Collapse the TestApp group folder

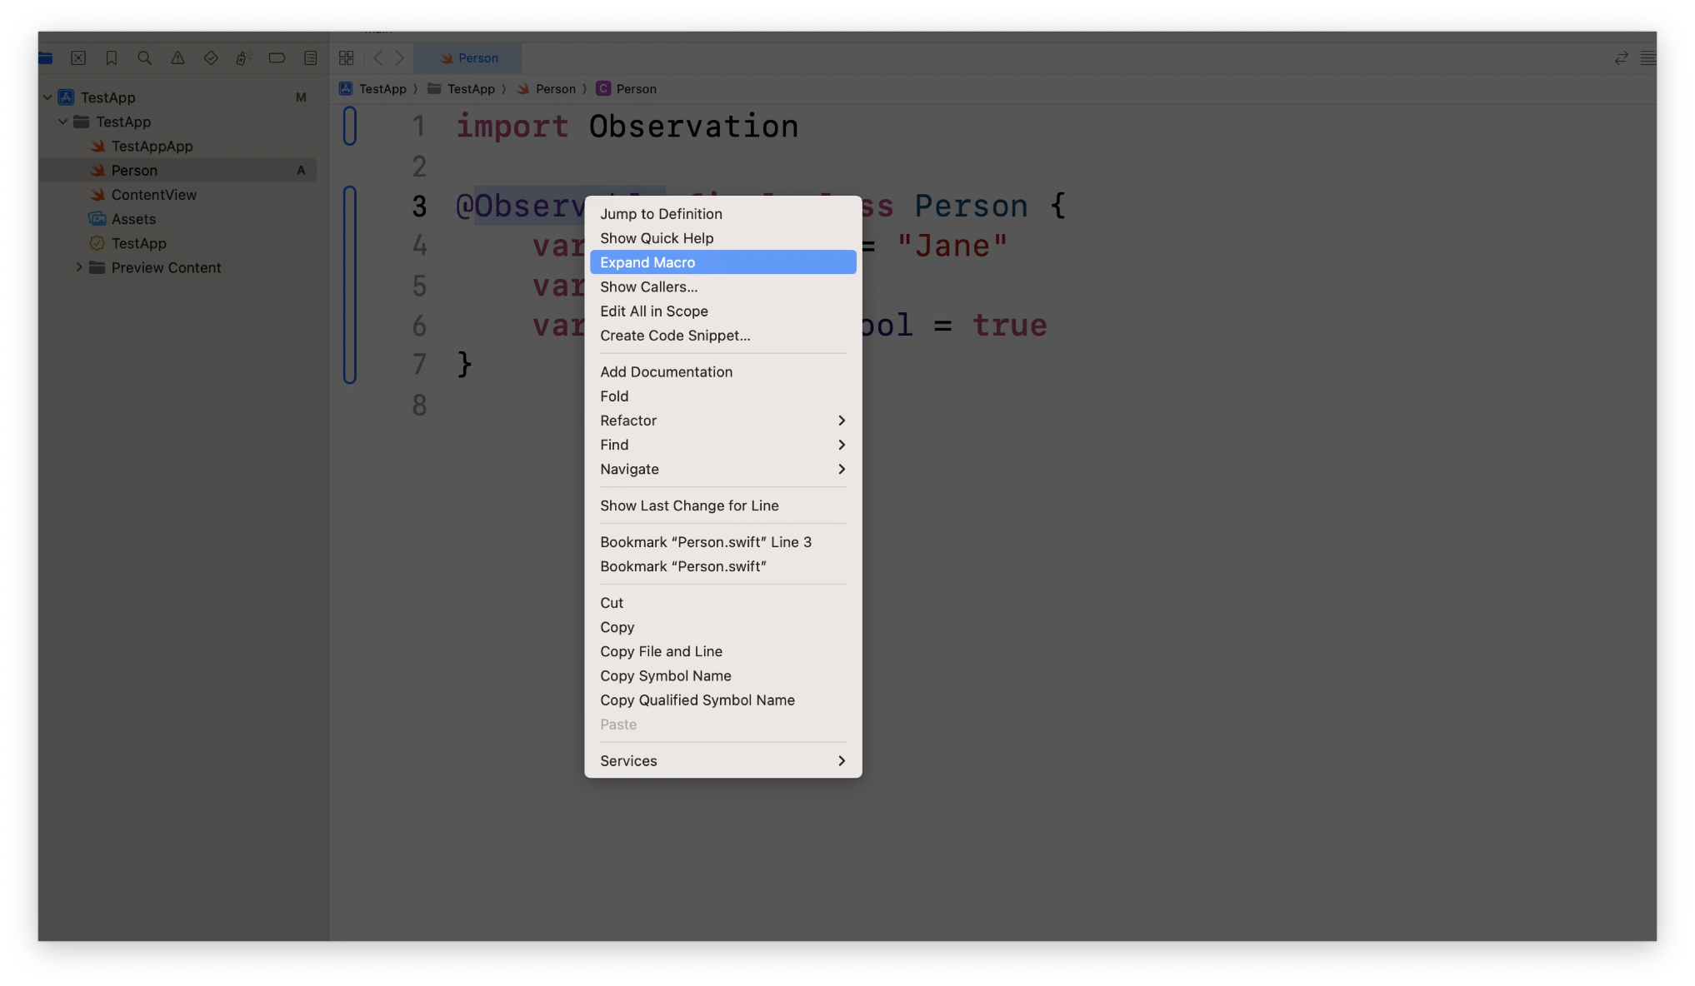pos(63,122)
